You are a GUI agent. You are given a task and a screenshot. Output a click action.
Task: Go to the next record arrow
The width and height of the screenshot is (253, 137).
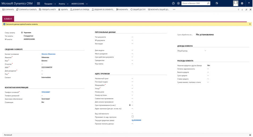point(242,10)
